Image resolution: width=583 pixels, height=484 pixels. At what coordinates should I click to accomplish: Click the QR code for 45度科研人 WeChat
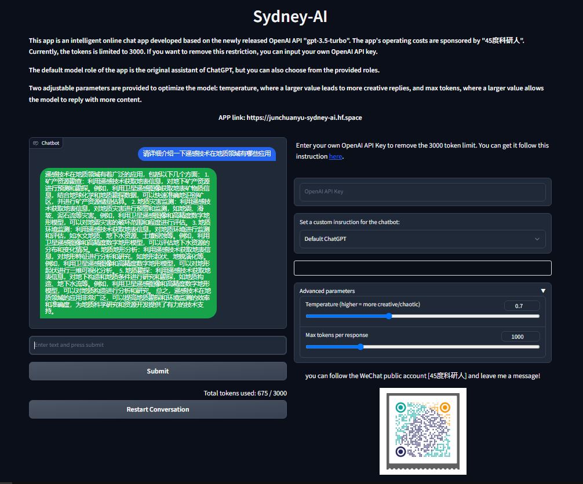[x=422, y=431]
